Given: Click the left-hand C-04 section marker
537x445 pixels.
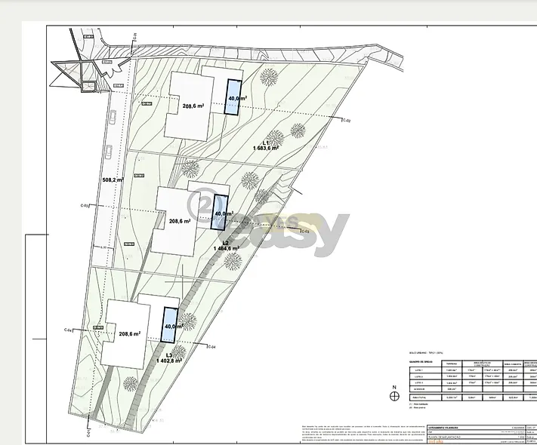Looking at the screenshot, I should tap(68, 330).
